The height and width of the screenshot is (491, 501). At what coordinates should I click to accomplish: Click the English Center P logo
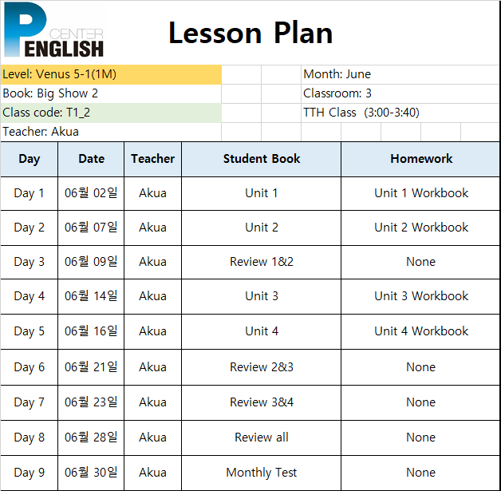click(x=53, y=30)
